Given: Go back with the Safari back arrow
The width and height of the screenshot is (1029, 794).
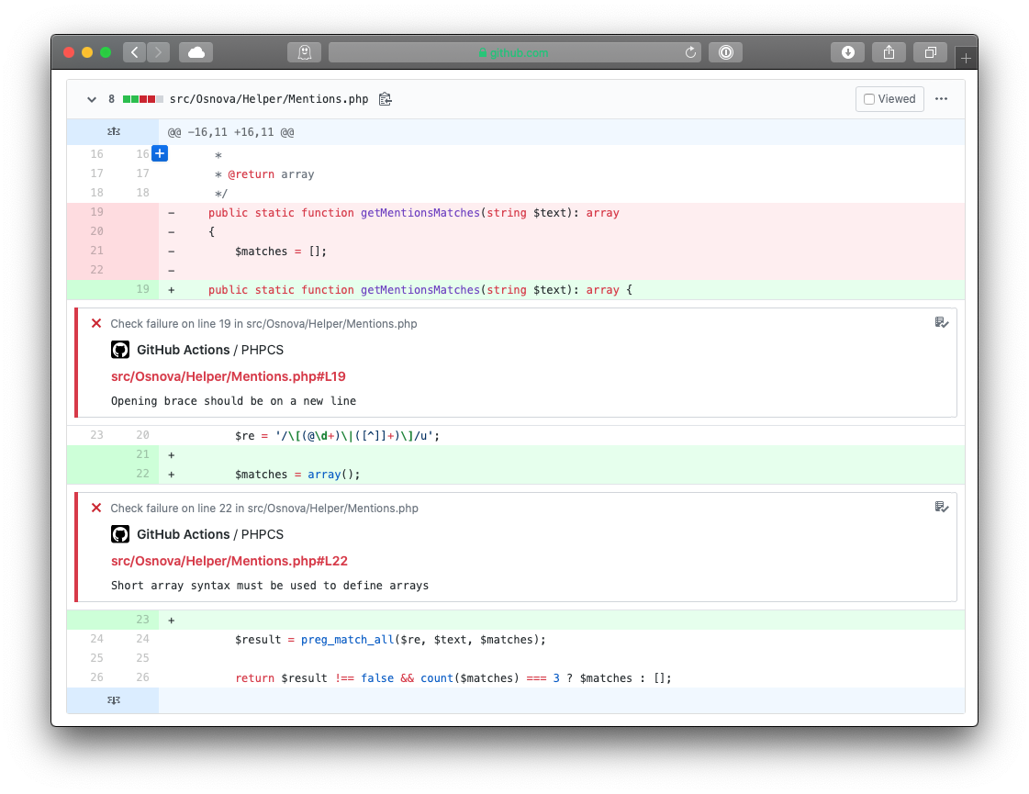Looking at the screenshot, I should coord(135,52).
